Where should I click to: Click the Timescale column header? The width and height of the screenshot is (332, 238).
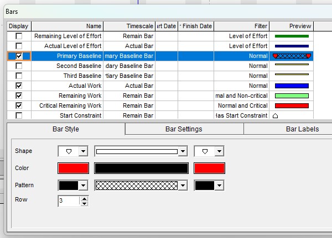(x=129, y=26)
